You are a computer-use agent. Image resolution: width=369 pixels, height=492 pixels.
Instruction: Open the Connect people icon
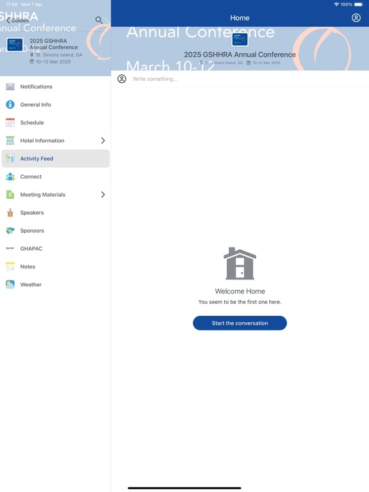10,177
